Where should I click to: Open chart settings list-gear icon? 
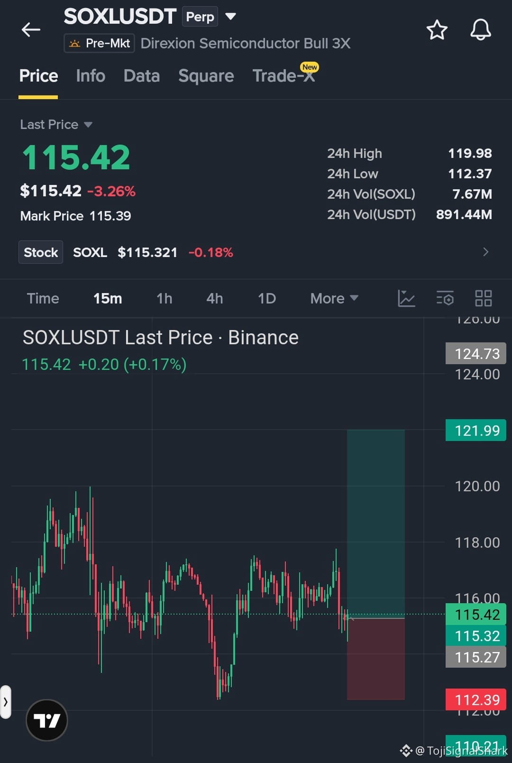point(445,298)
